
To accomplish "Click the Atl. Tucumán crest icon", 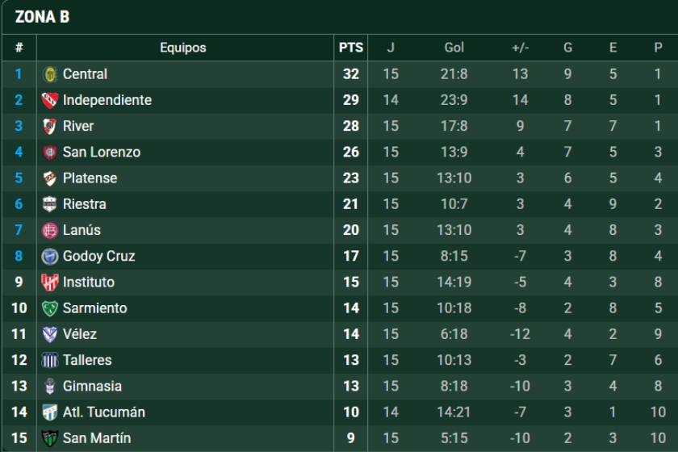I will point(50,412).
